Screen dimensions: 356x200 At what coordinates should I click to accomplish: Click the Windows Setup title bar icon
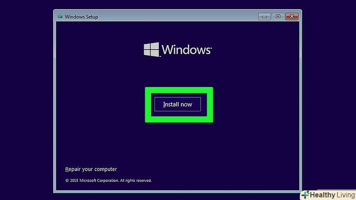60,16
